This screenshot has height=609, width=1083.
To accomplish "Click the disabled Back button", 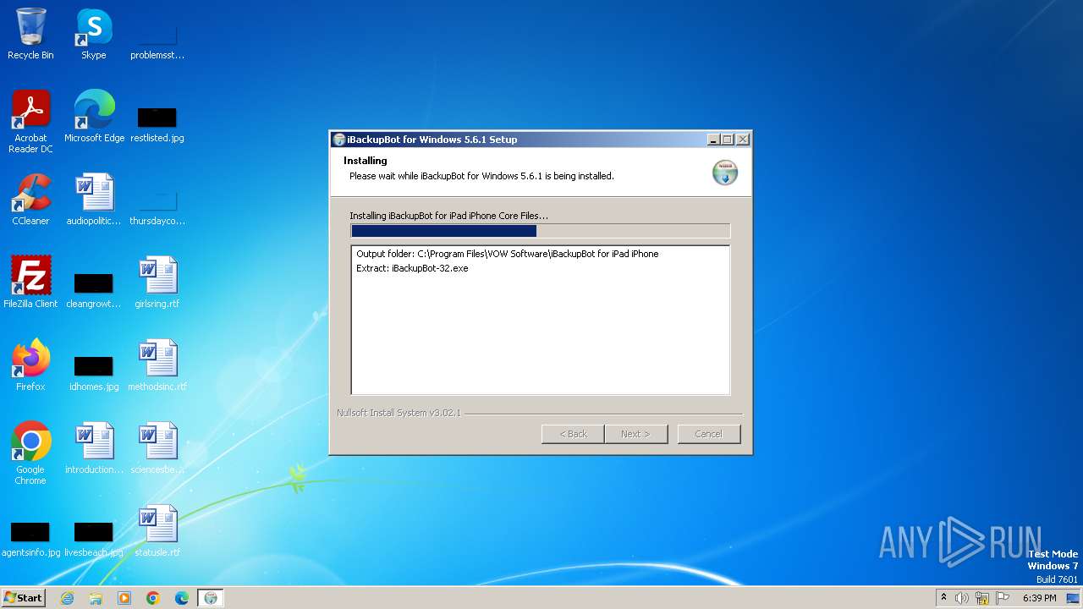I will pos(573,434).
